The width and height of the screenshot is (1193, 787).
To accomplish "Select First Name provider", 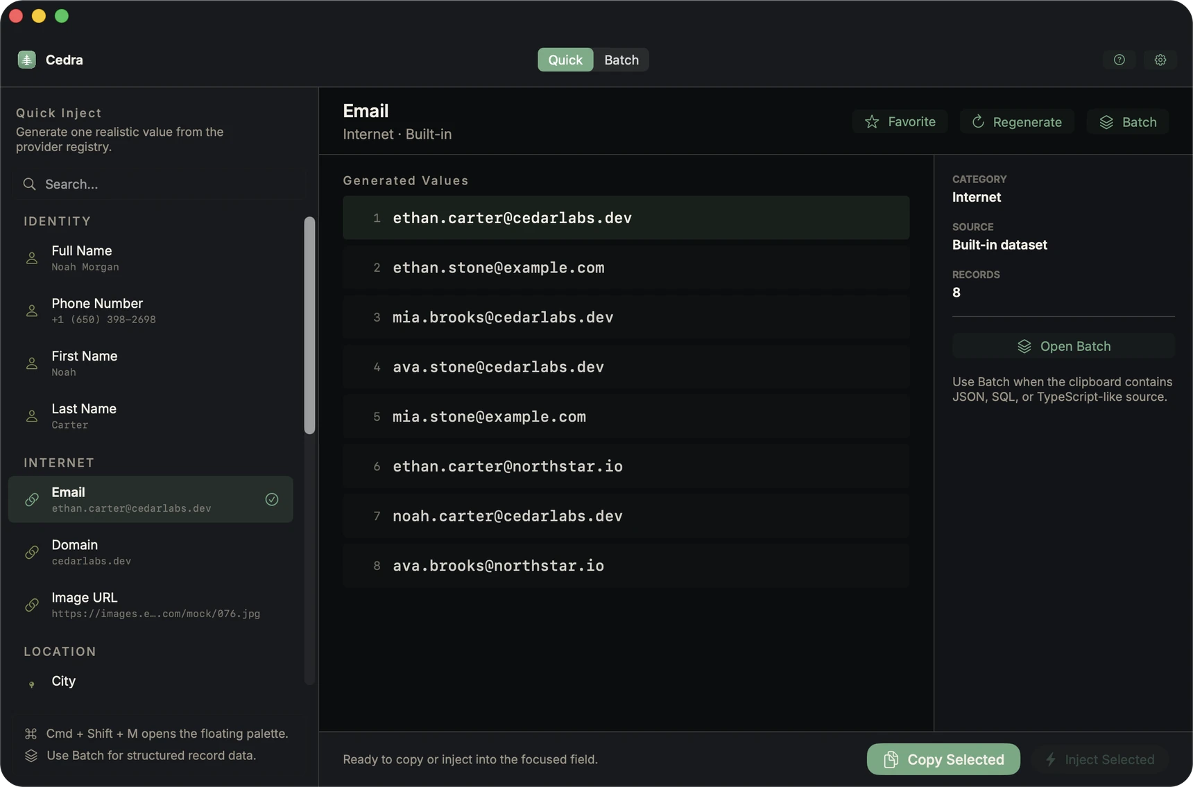I will pos(151,363).
